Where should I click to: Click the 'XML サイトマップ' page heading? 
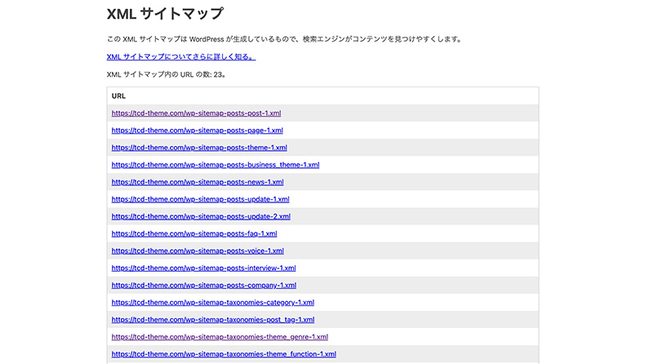(x=165, y=14)
